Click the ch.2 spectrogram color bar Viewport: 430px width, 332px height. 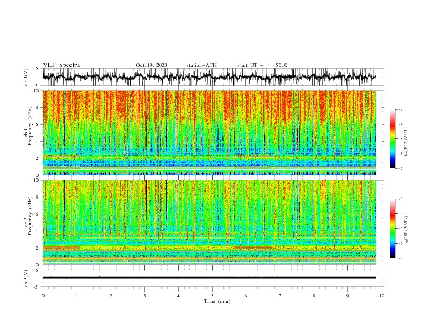(x=393, y=228)
